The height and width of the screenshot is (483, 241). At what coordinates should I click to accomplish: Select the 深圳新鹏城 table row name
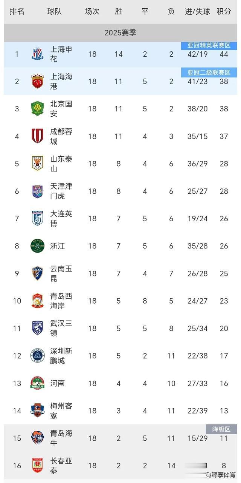tap(61, 356)
